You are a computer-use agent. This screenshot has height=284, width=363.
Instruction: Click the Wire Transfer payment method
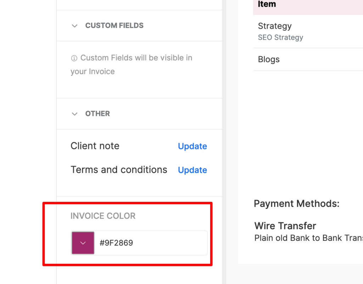pos(285,226)
